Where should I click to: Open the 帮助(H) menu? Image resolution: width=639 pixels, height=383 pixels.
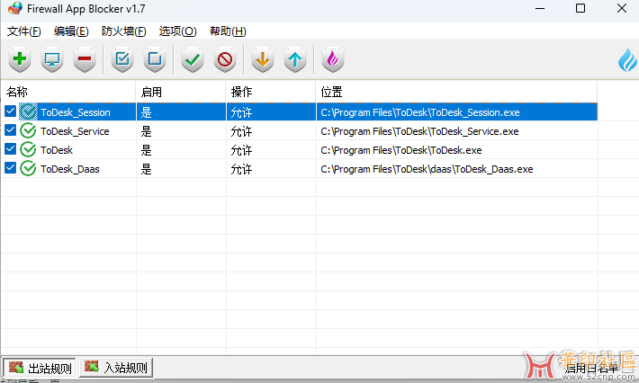pyautogui.click(x=228, y=31)
